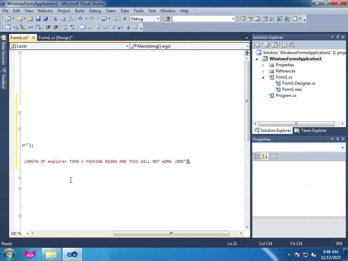
Task: Select Form1.resx in Solution Explorer
Action: coord(292,89)
